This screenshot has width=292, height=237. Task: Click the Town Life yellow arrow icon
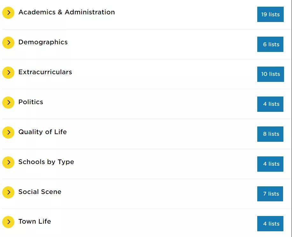[8, 222]
